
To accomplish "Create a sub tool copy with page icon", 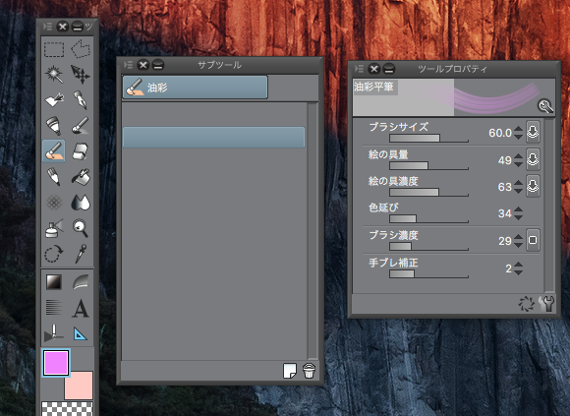I will pyautogui.click(x=290, y=371).
